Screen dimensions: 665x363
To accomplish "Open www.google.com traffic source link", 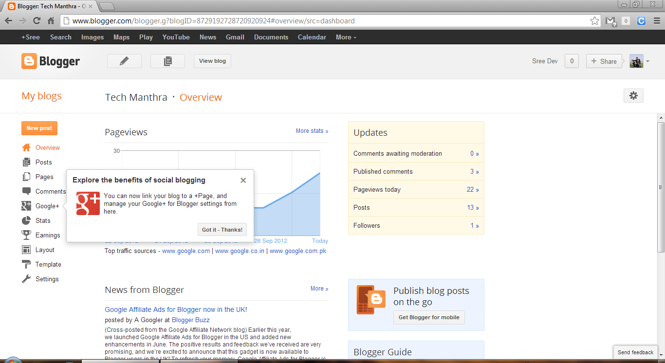I will [x=186, y=251].
